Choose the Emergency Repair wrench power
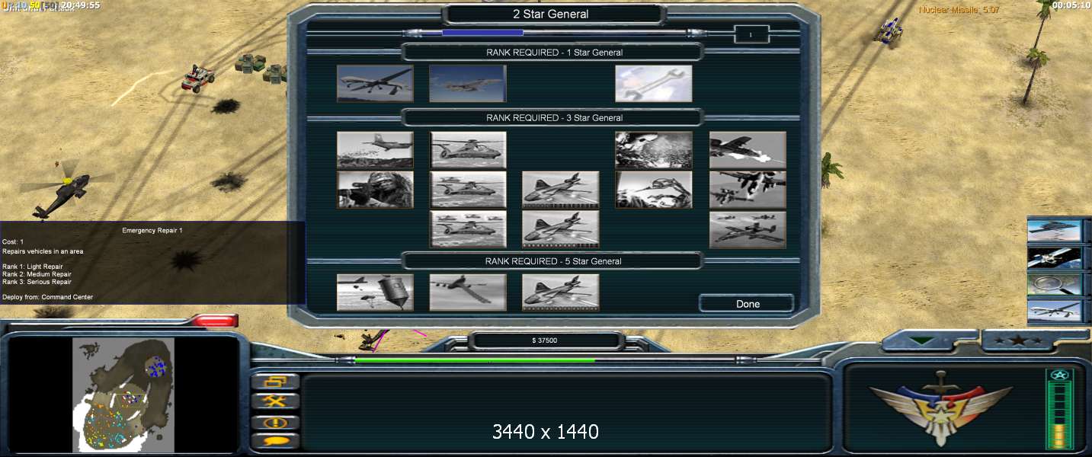The height and width of the screenshot is (457, 1092). [654, 83]
